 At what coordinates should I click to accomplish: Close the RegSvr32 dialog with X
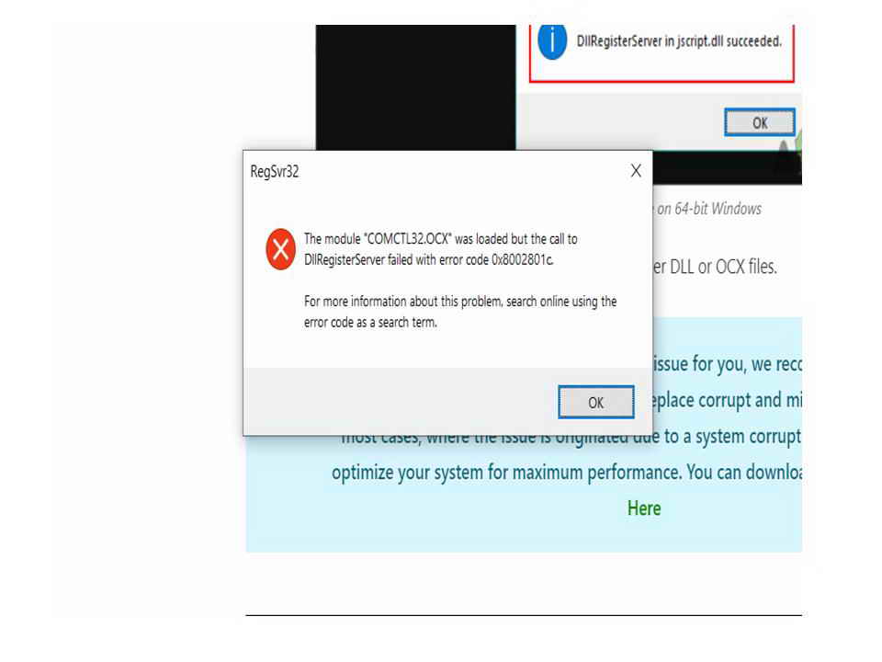[x=636, y=171]
